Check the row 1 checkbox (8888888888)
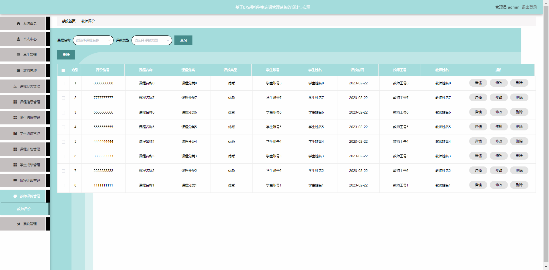The width and height of the screenshot is (549, 270). tap(63, 84)
